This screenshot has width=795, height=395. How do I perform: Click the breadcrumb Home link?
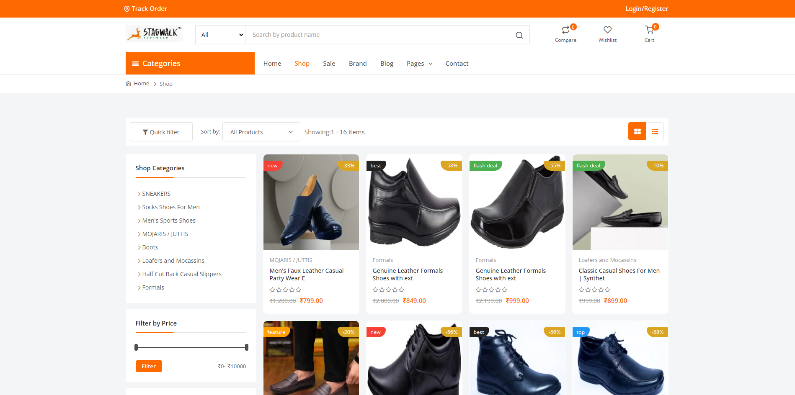click(142, 84)
